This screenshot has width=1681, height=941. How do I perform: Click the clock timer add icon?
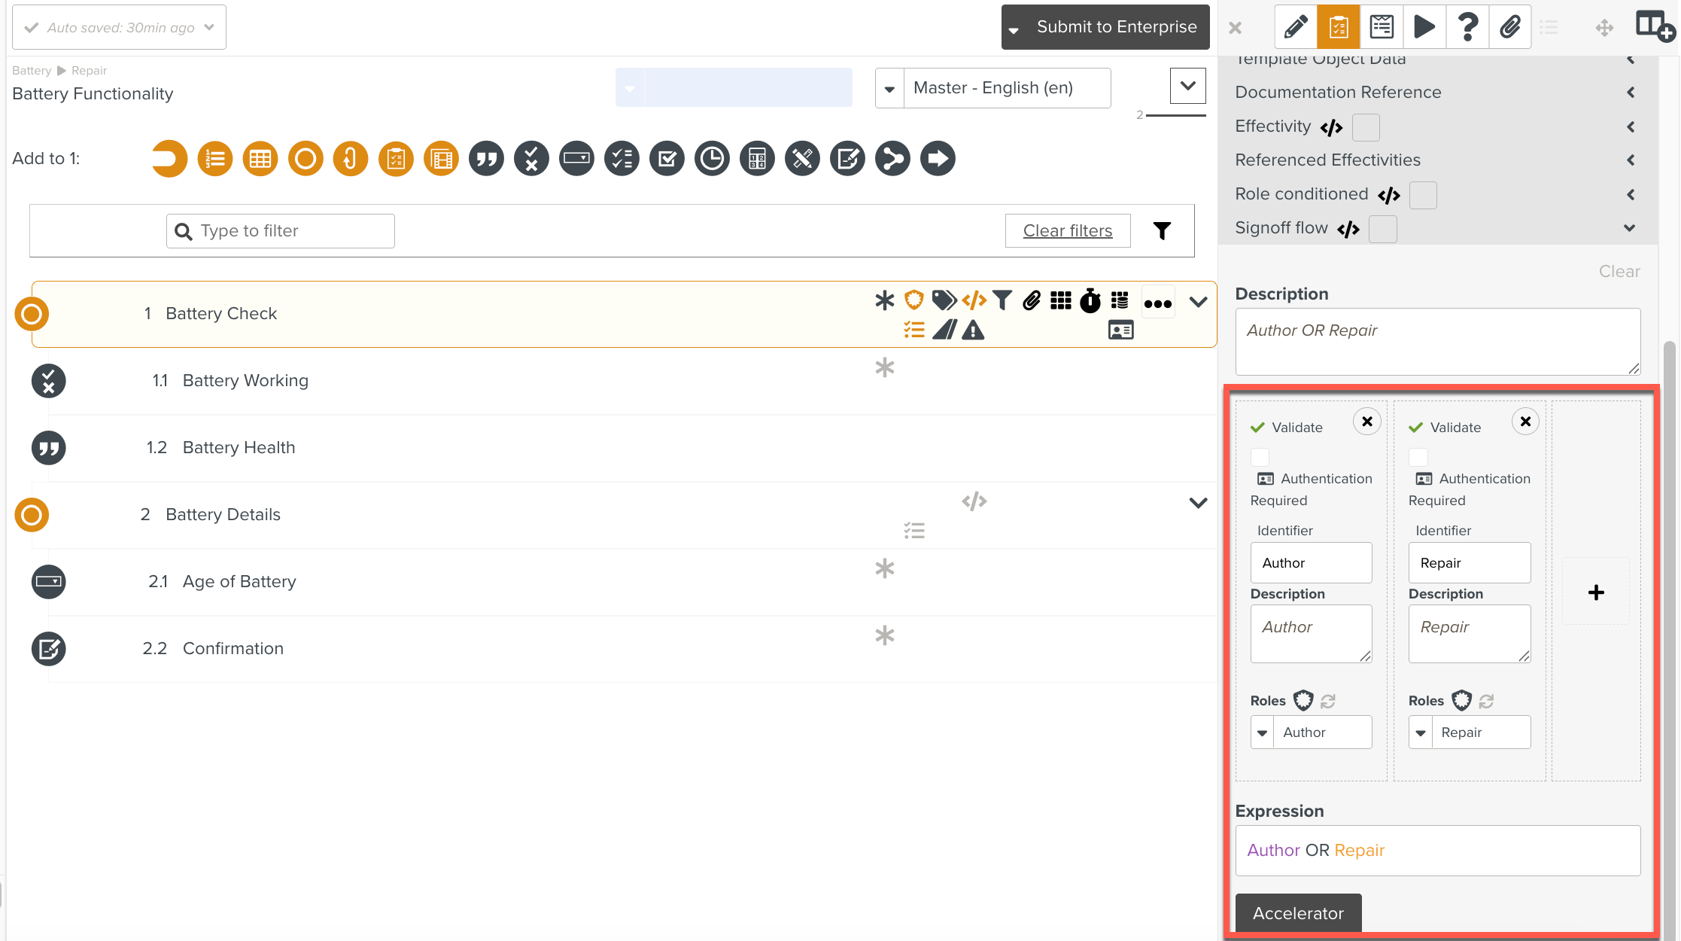(712, 159)
